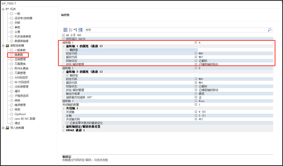Toggle the 线性插补 RAPID checkbox
The width and height of the screenshot is (283, 166).
click(64, 39)
